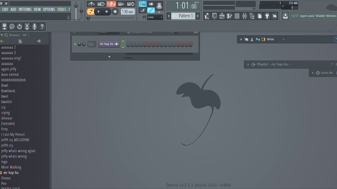337x189 pixels.
Task: Click the browser back arrow icon
Action: click(2, 35)
